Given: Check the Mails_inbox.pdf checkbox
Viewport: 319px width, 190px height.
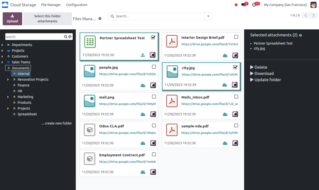Looking at the screenshot, I should point(236,97).
